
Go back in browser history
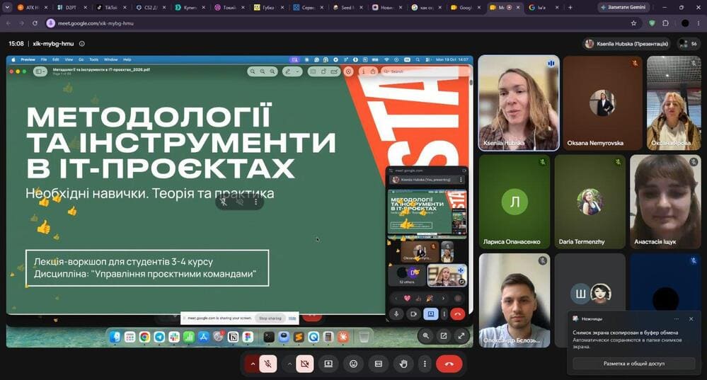click(x=8, y=23)
